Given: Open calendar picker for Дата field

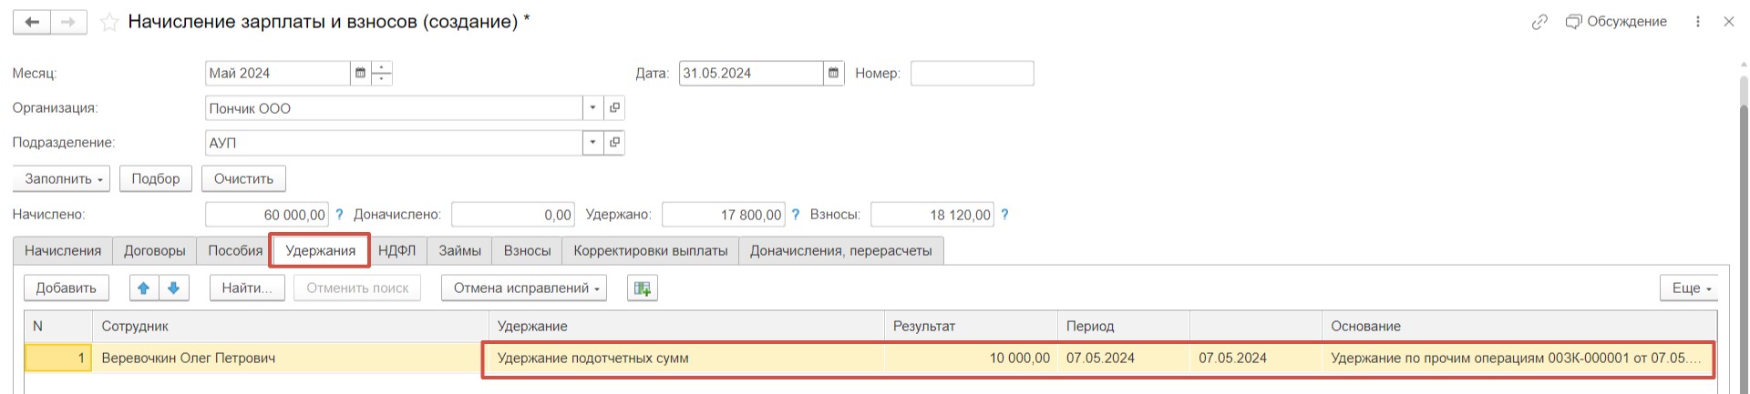Looking at the screenshot, I should click(833, 73).
